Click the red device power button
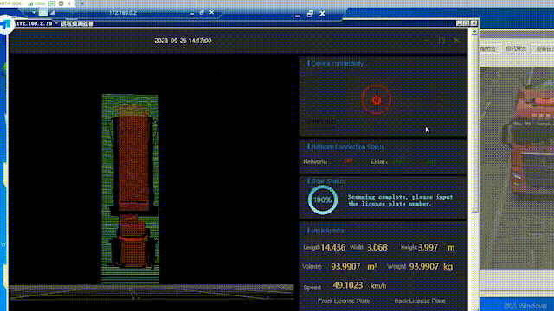Image resolution: width=554 pixels, height=311 pixels. point(377,100)
